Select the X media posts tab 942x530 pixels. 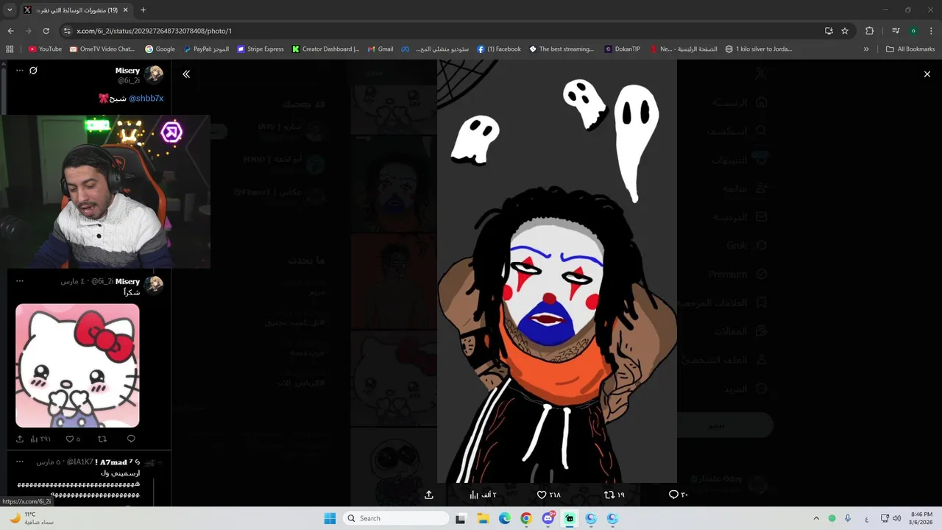[77, 10]
